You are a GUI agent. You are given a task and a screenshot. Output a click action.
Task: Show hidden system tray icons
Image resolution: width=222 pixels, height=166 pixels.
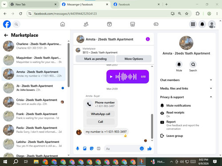coord(171,162)
